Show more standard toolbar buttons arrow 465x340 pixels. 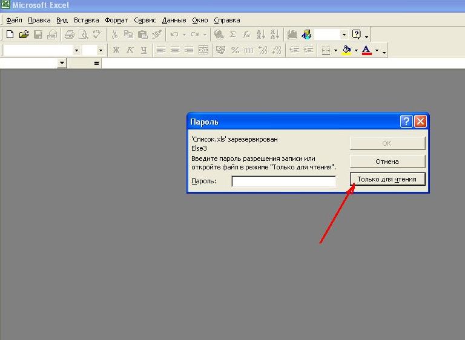point(366,36)
